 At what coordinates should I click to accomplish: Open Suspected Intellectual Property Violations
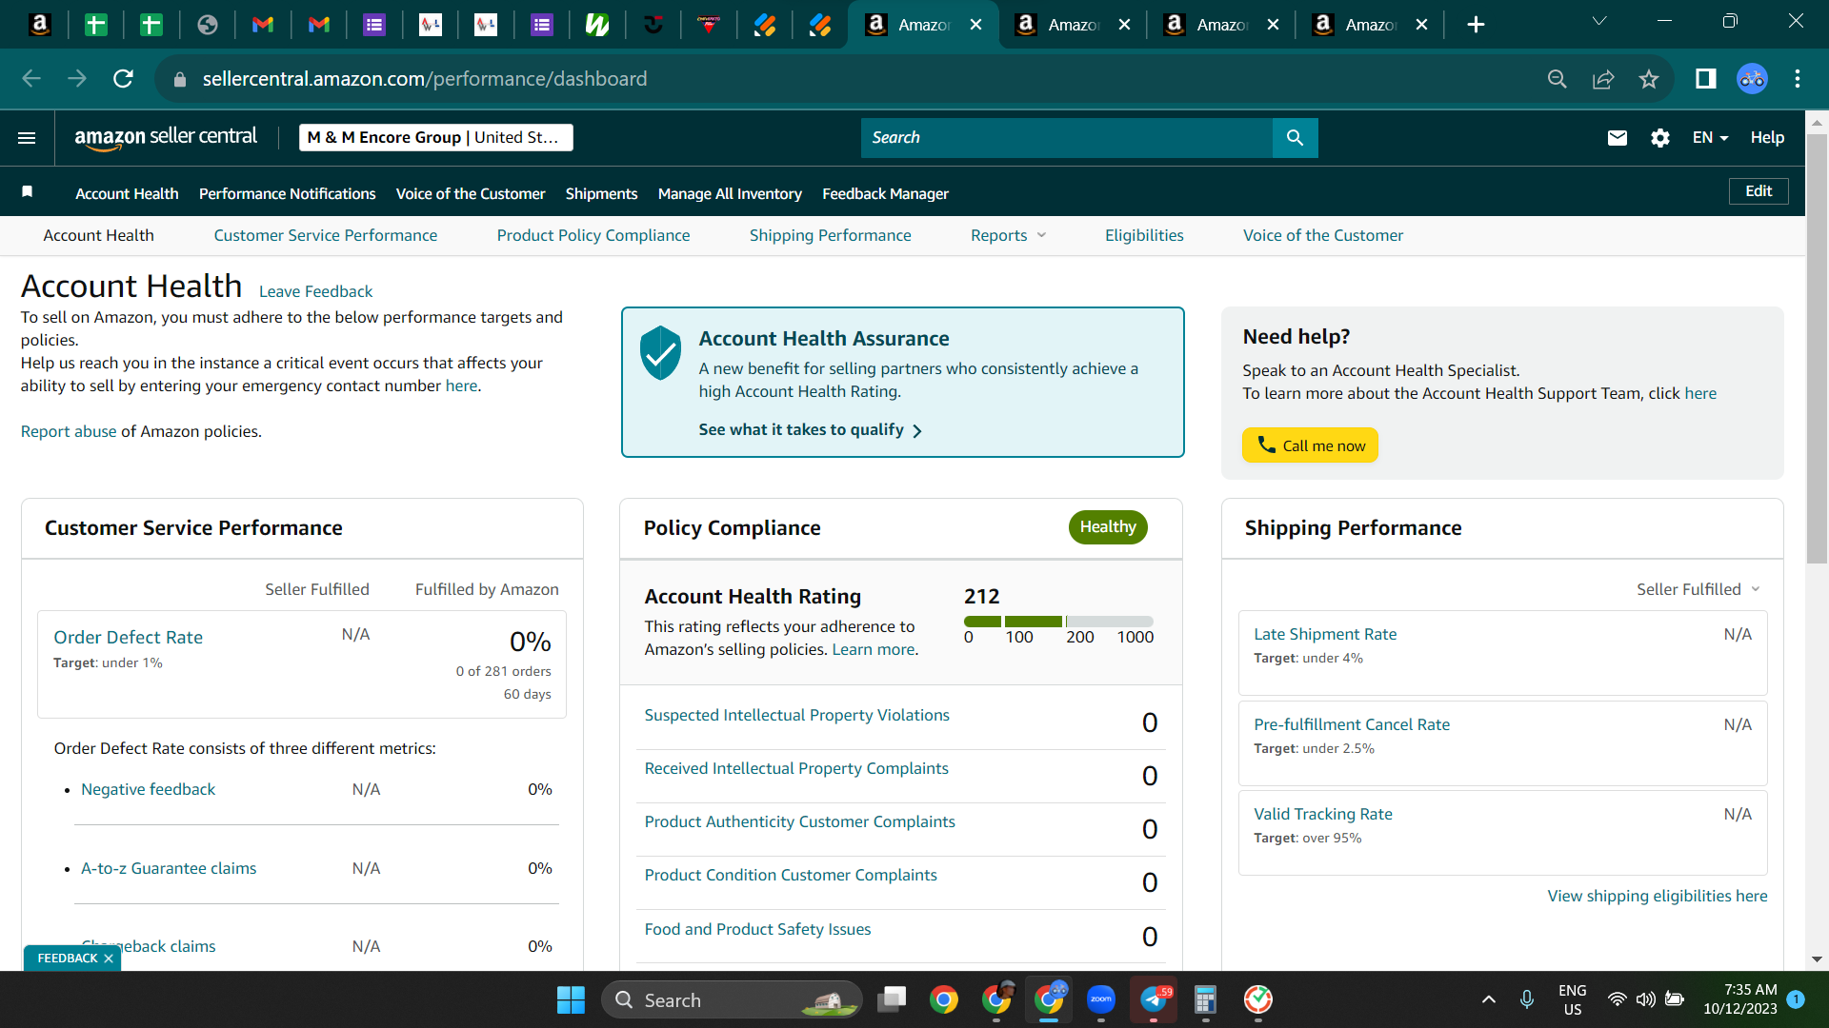pos(797,715)
